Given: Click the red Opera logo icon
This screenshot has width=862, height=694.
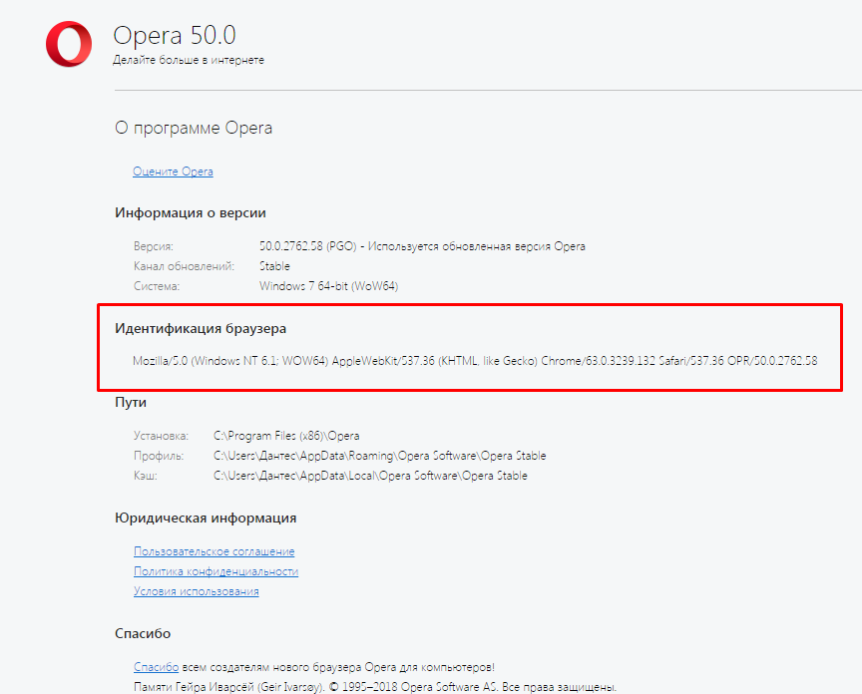Looking at the screenshot, I should tap(69, 44).
